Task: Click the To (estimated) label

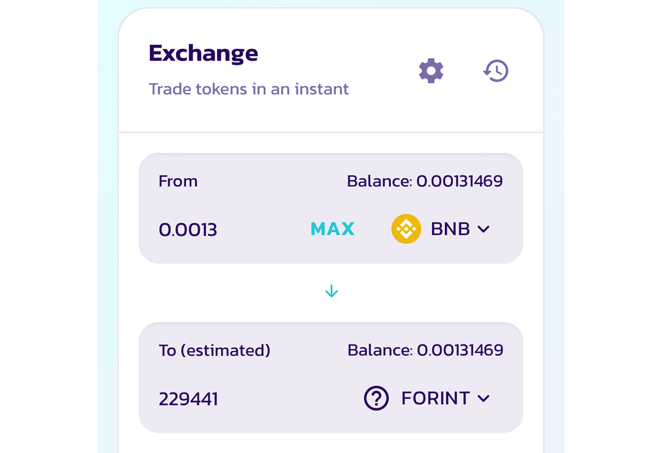Action: pos(214,350)
